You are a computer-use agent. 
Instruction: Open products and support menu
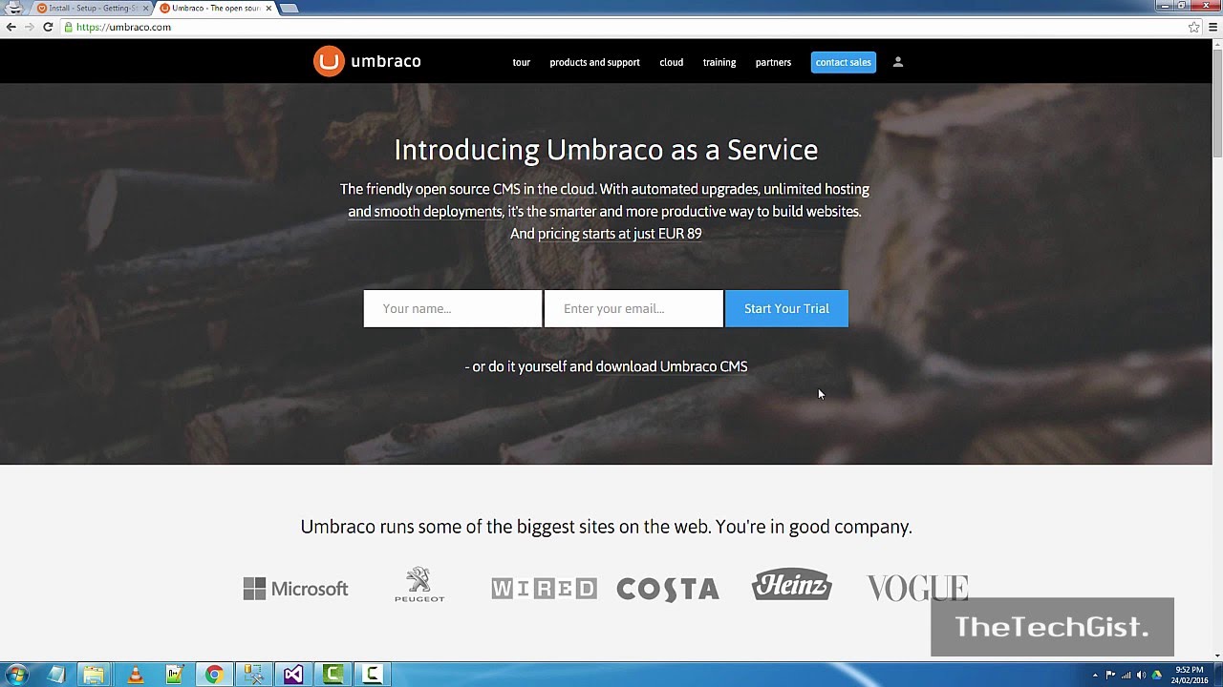594,62
